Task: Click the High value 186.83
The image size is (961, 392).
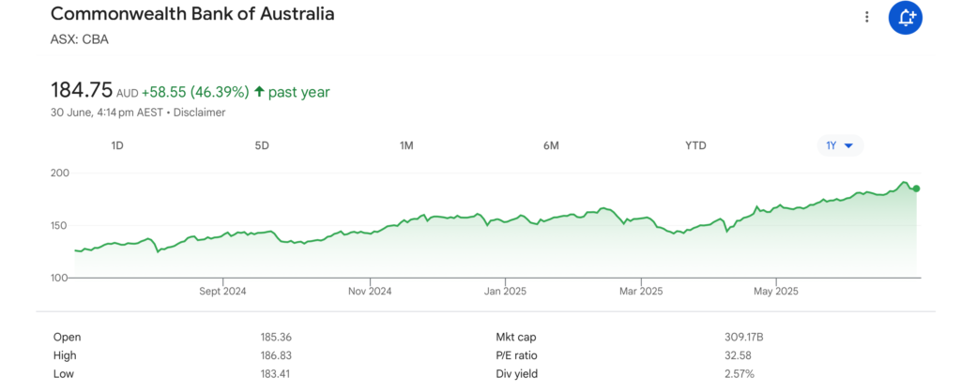Action: (x=276, y=355)
